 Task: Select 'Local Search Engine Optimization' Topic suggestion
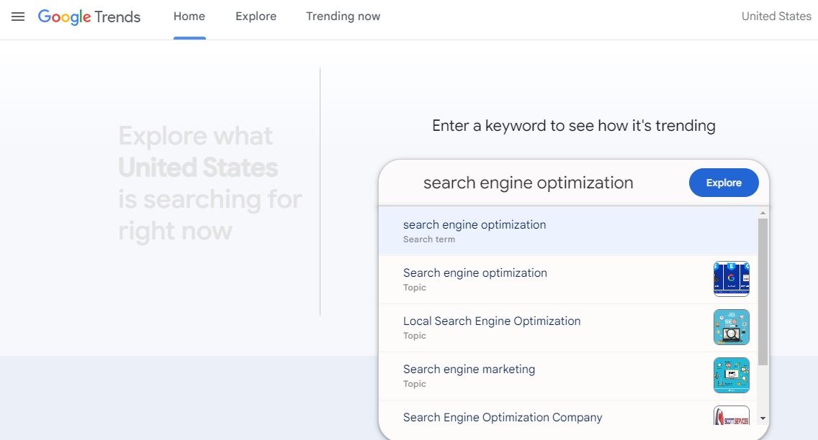point(568,328)
